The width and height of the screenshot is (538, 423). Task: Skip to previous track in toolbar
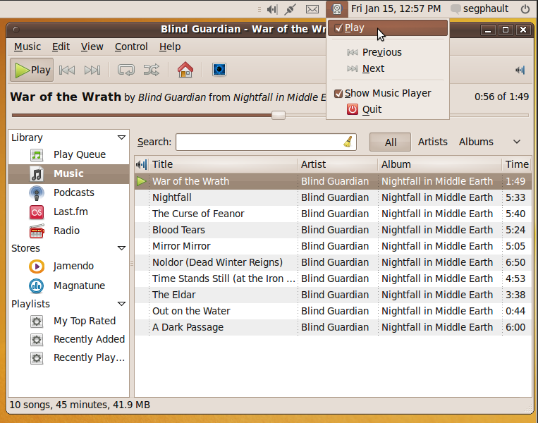point(67,70)
